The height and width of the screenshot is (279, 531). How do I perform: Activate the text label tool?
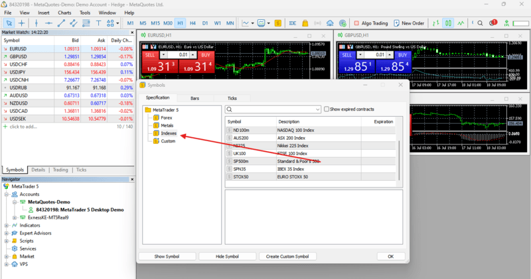[x=98, y=23]
